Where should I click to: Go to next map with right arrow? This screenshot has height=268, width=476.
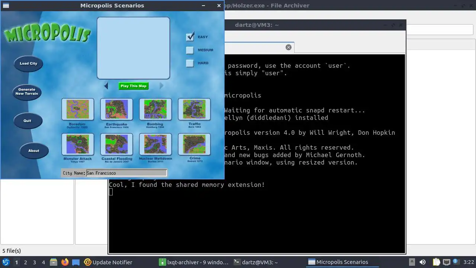[161, 86]
